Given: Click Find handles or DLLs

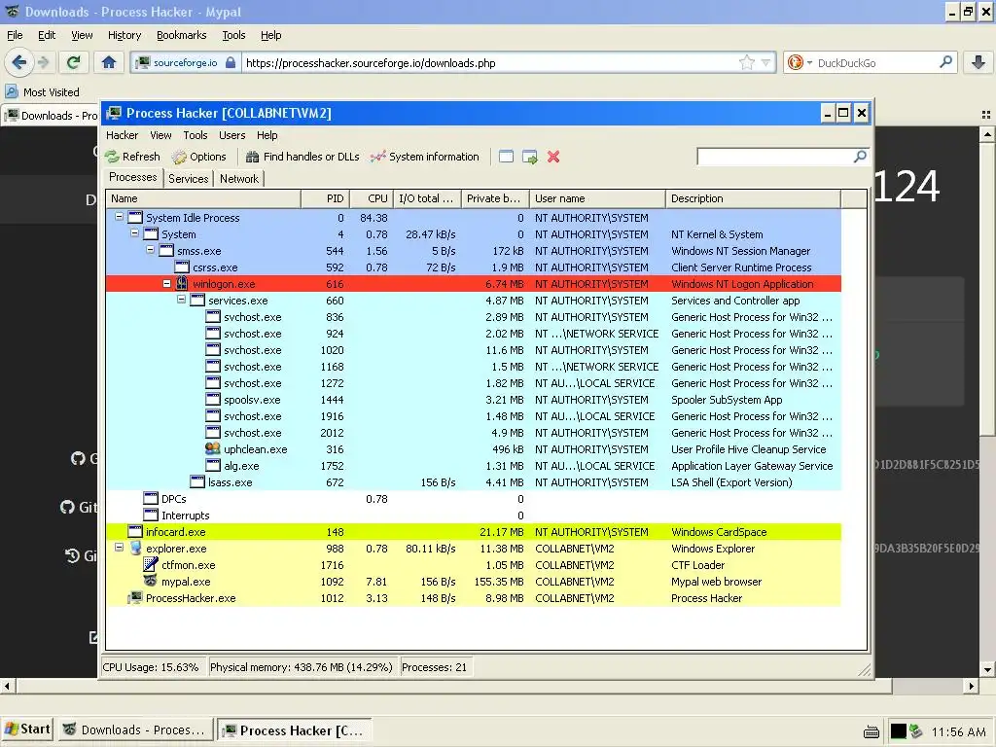Looking at the screenshot, I should (x=302, y=157).
